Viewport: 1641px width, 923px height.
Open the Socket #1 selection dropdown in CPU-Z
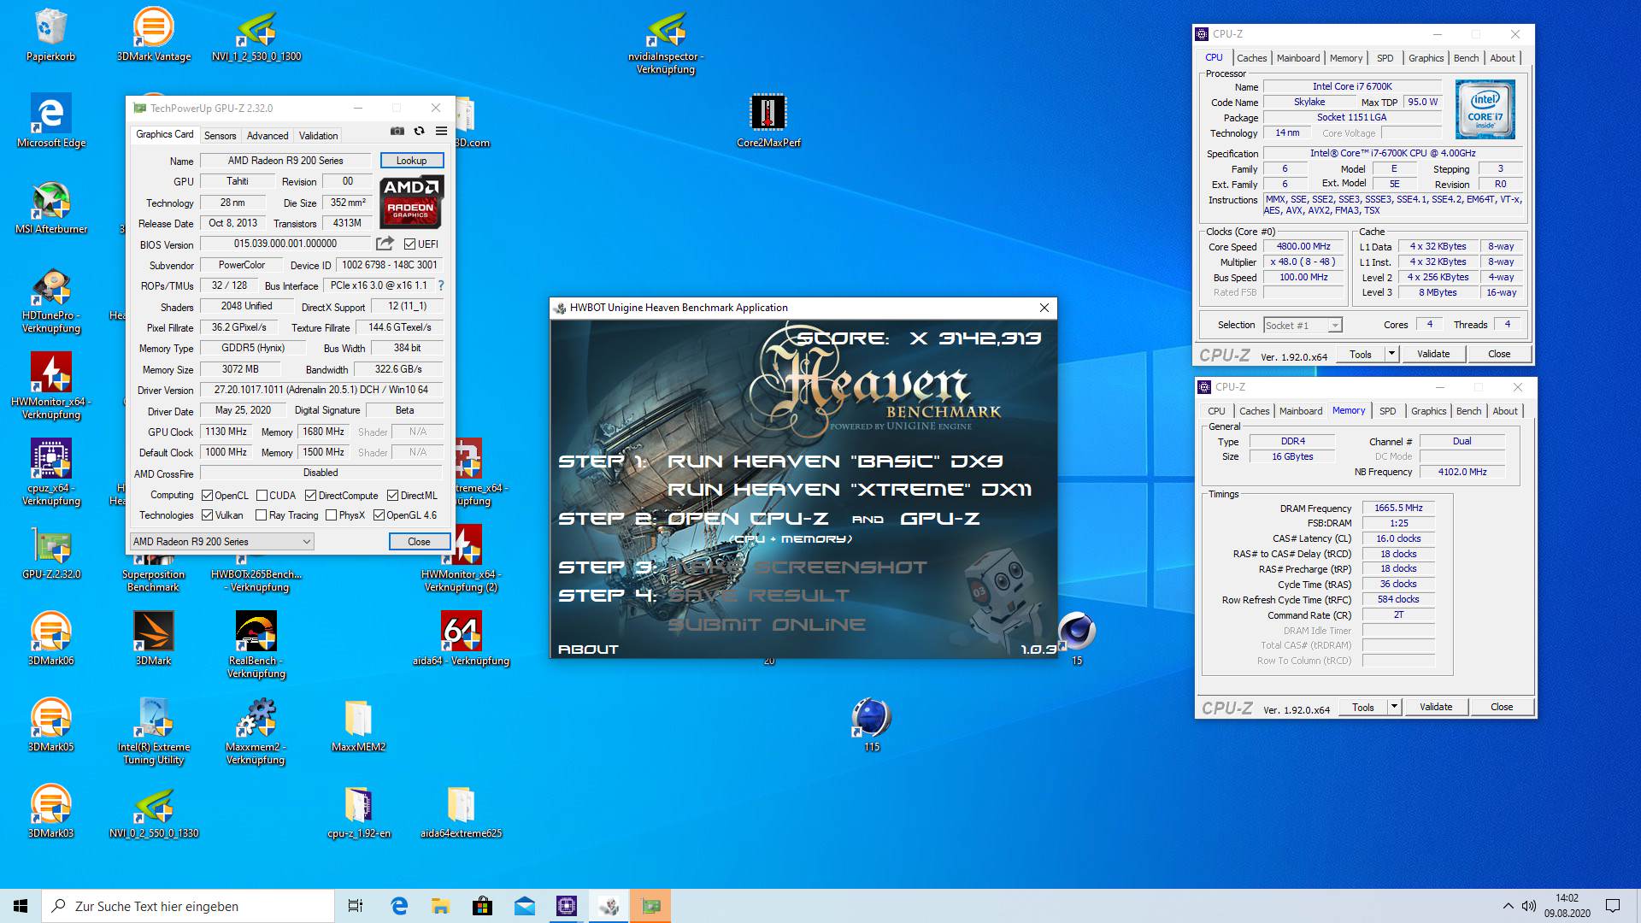point(1303,326)
